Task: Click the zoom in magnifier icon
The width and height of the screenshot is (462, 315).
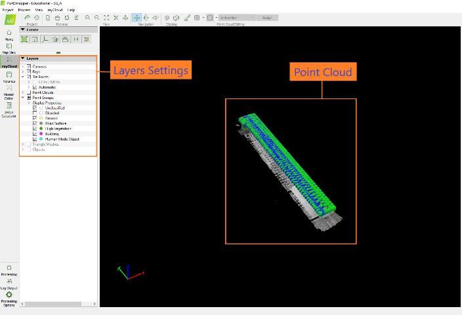Action: [x=87, y=18]
